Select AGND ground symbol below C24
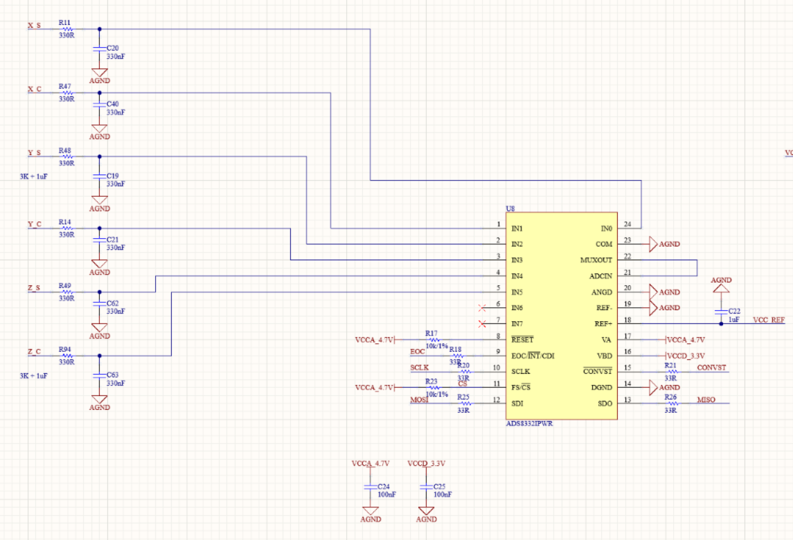793x540 pixels. point(371,514)
